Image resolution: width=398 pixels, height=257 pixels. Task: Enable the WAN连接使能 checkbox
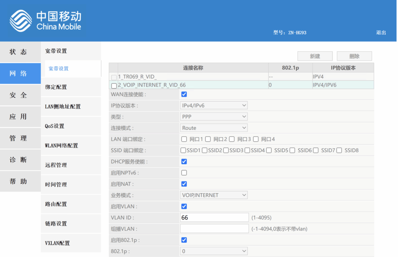(x=184, y=94)
